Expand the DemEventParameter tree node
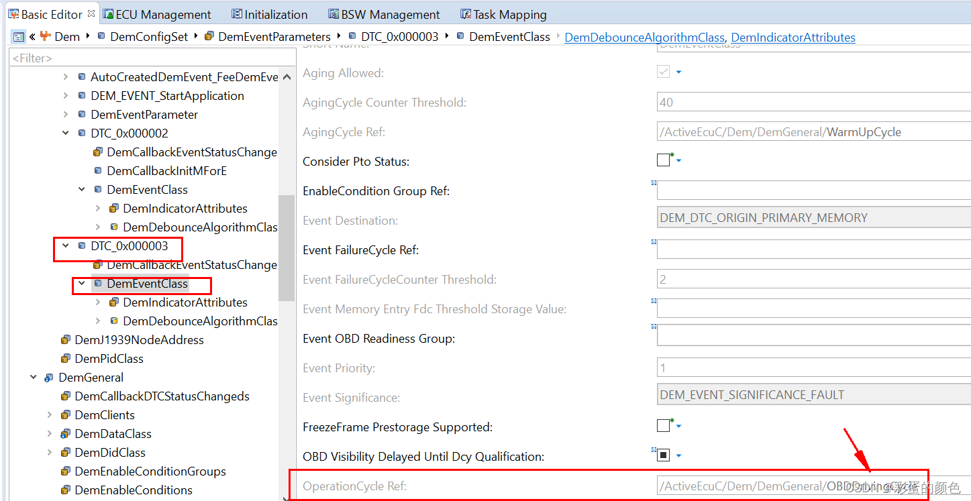The width and height of the screenshot is (971, 501). 66,115
